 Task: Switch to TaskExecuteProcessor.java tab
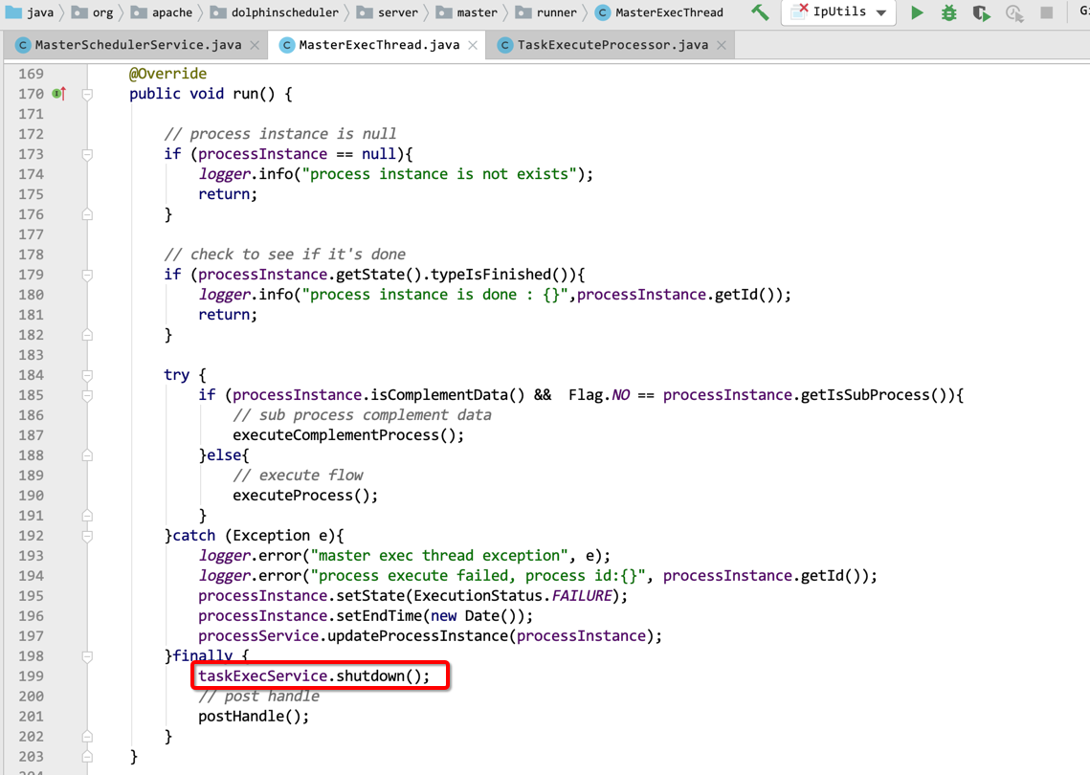[612, 45]
